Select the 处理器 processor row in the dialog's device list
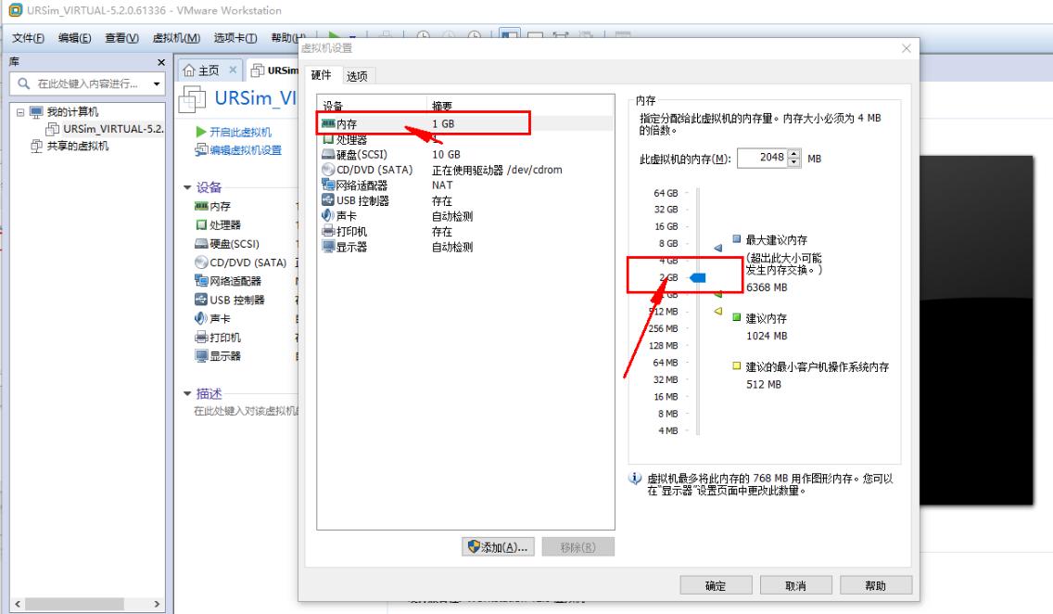Screen dimensions: 1053x614 [464, 139]
